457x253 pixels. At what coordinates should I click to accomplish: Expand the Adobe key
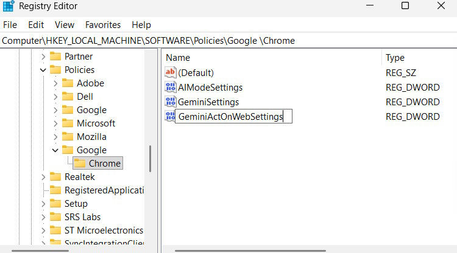[x=55, y=83]
